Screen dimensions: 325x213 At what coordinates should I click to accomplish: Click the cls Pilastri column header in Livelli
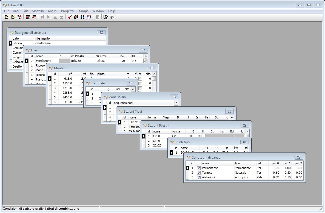click(x=83, y=56)
